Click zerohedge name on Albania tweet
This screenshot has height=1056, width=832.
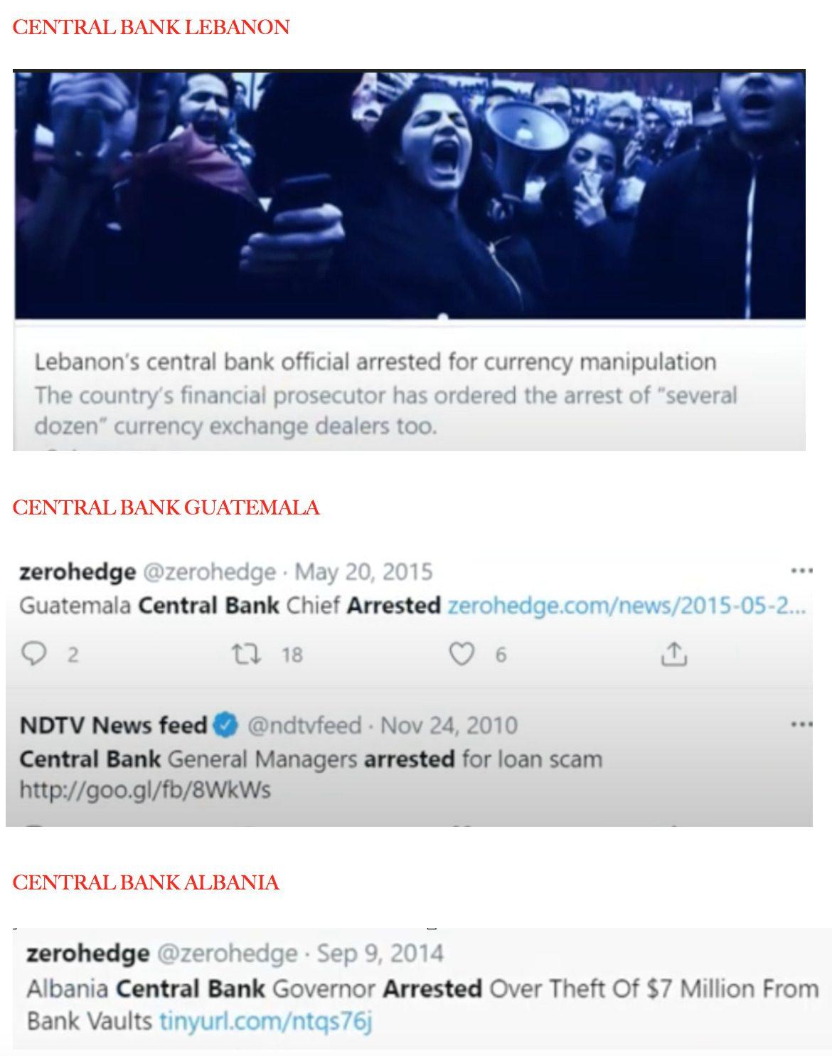(87, 953)
